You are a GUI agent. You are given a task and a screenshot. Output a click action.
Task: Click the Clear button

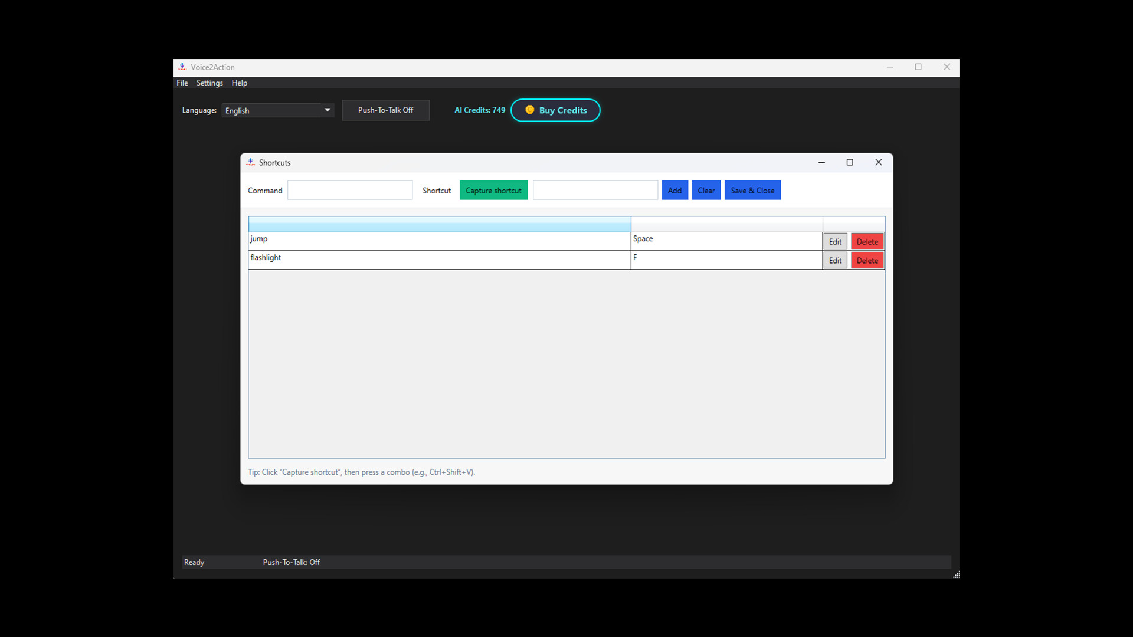[706, 190]
